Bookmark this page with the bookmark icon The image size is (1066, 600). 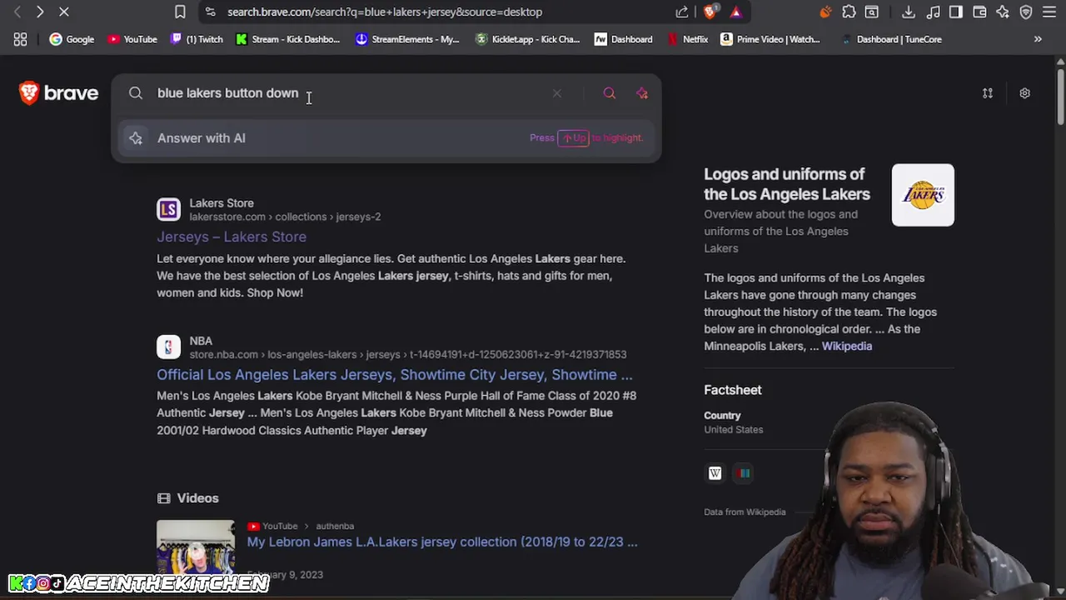point(180,12)
